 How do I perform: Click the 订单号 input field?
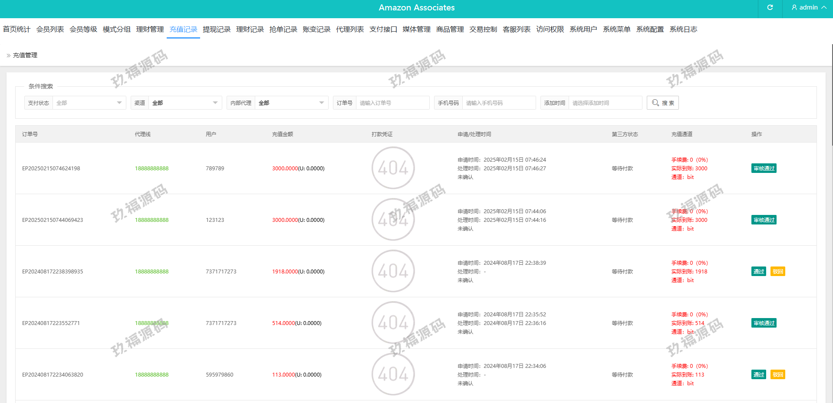pyautogui.click(x=392, y=103)
